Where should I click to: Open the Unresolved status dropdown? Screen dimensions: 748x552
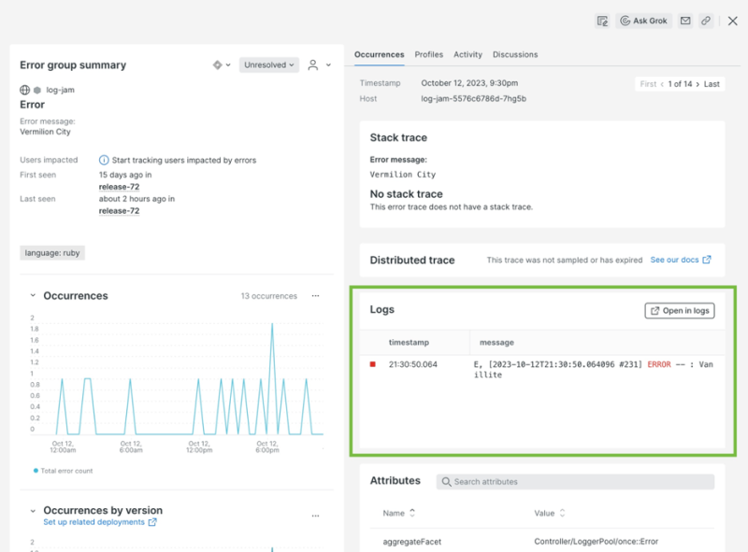(268, 65)
